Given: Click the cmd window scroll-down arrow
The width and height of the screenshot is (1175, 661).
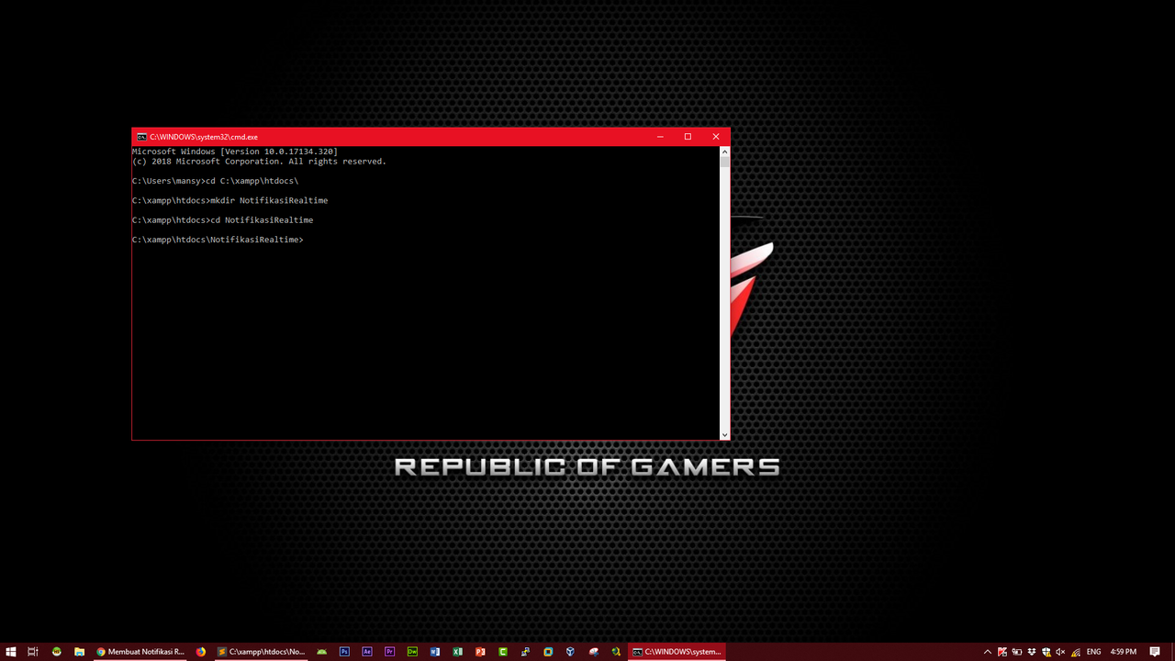Looking at the screenshot, I should pyautogui.click(x=724, y=434).
